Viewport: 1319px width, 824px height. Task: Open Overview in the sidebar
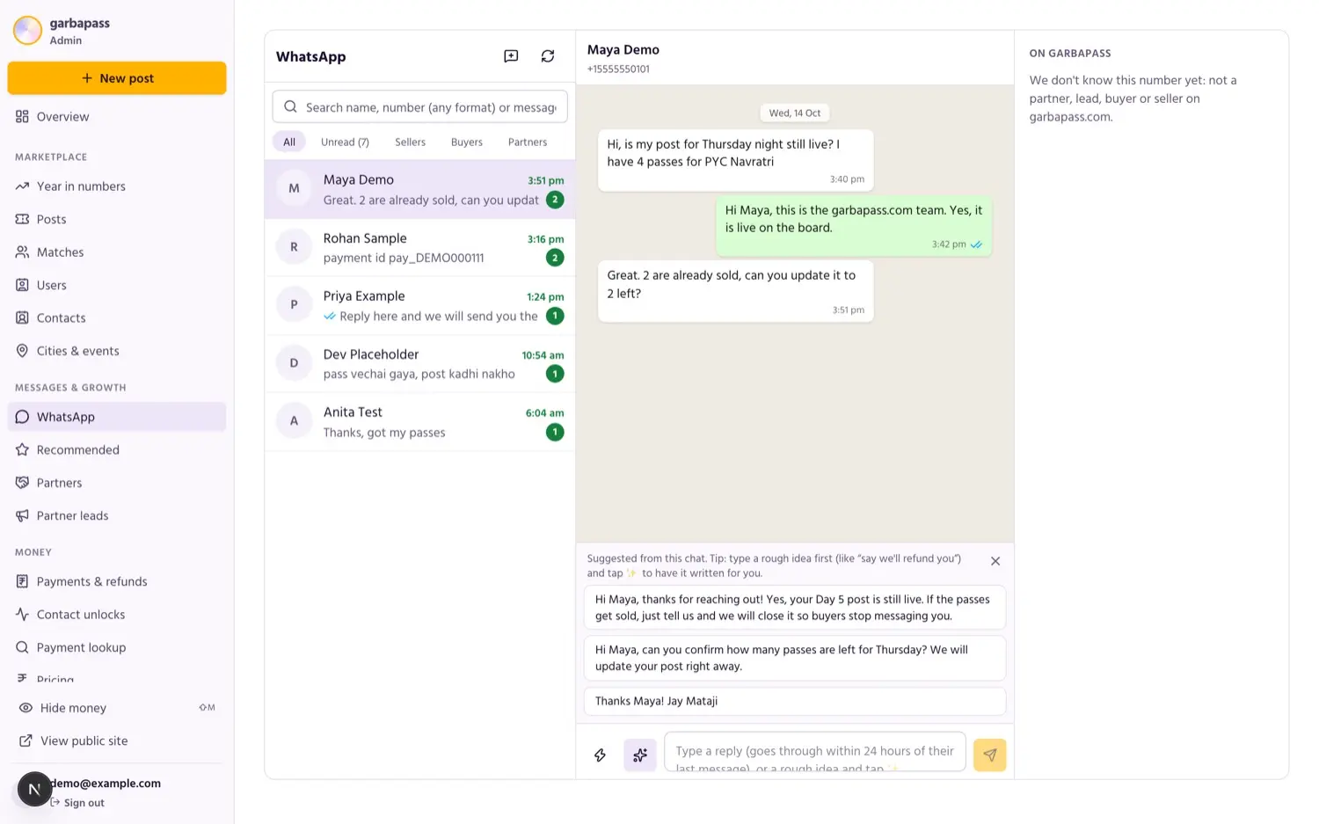[117, 117]
